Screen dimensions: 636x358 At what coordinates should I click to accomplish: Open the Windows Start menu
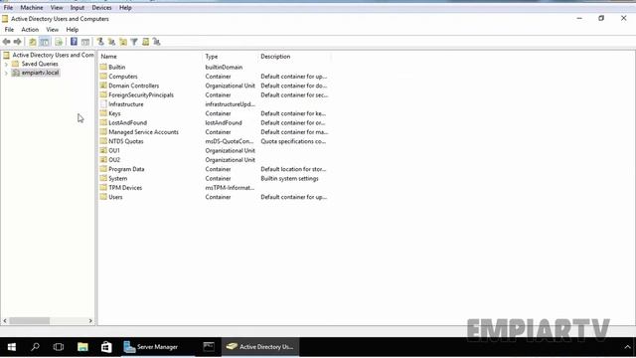tap(12, 347)
